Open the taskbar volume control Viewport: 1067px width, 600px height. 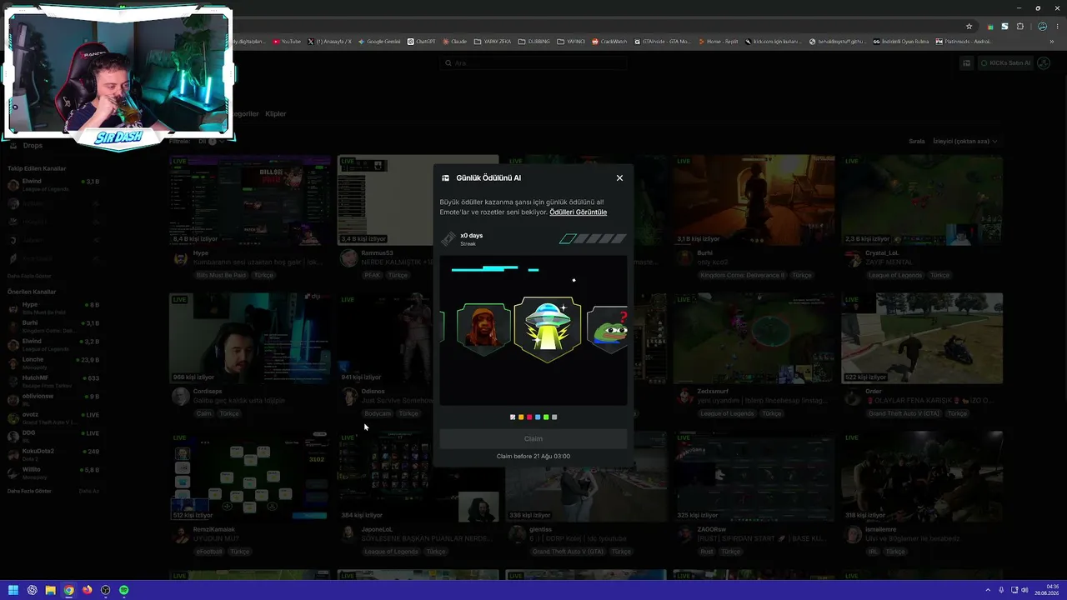(1024, 590)
